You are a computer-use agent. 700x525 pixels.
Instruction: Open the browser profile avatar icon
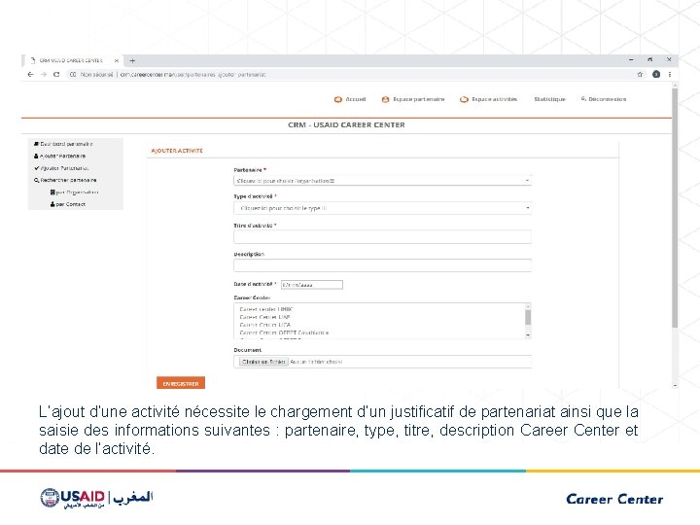tap(656, 75)
